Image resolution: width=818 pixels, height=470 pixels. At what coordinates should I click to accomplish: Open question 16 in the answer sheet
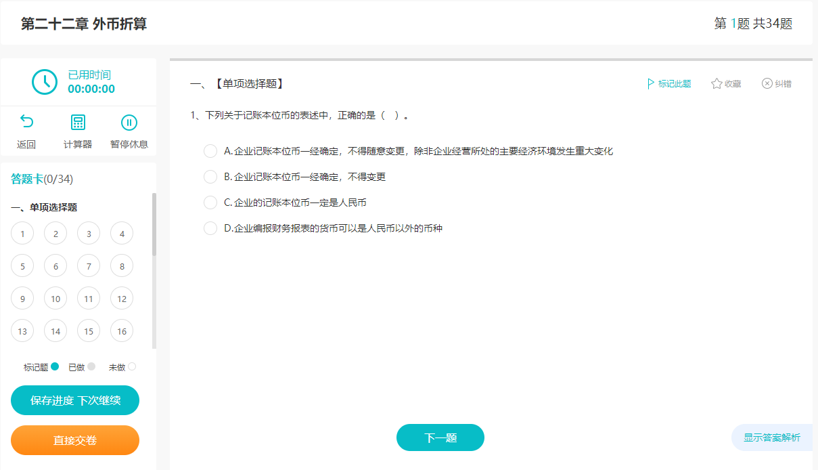pos(122,330)
